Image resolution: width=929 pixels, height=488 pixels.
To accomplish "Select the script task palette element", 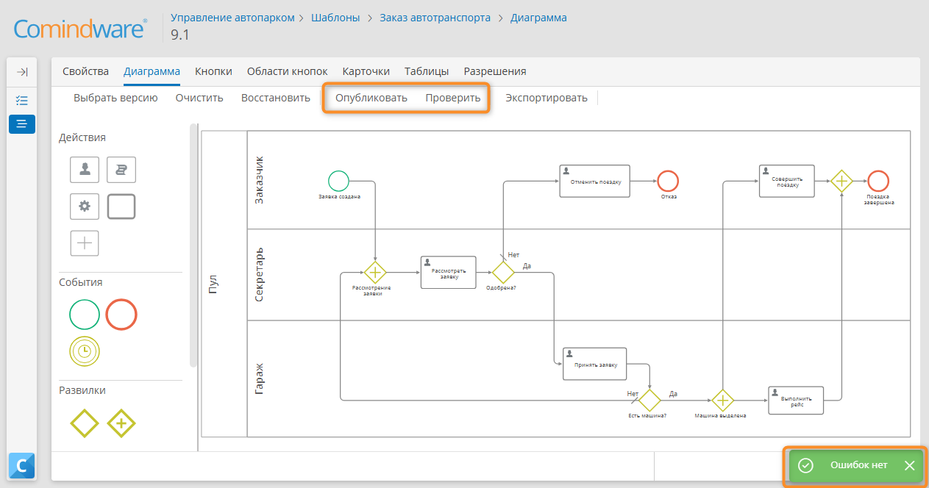I will [121, 170].
